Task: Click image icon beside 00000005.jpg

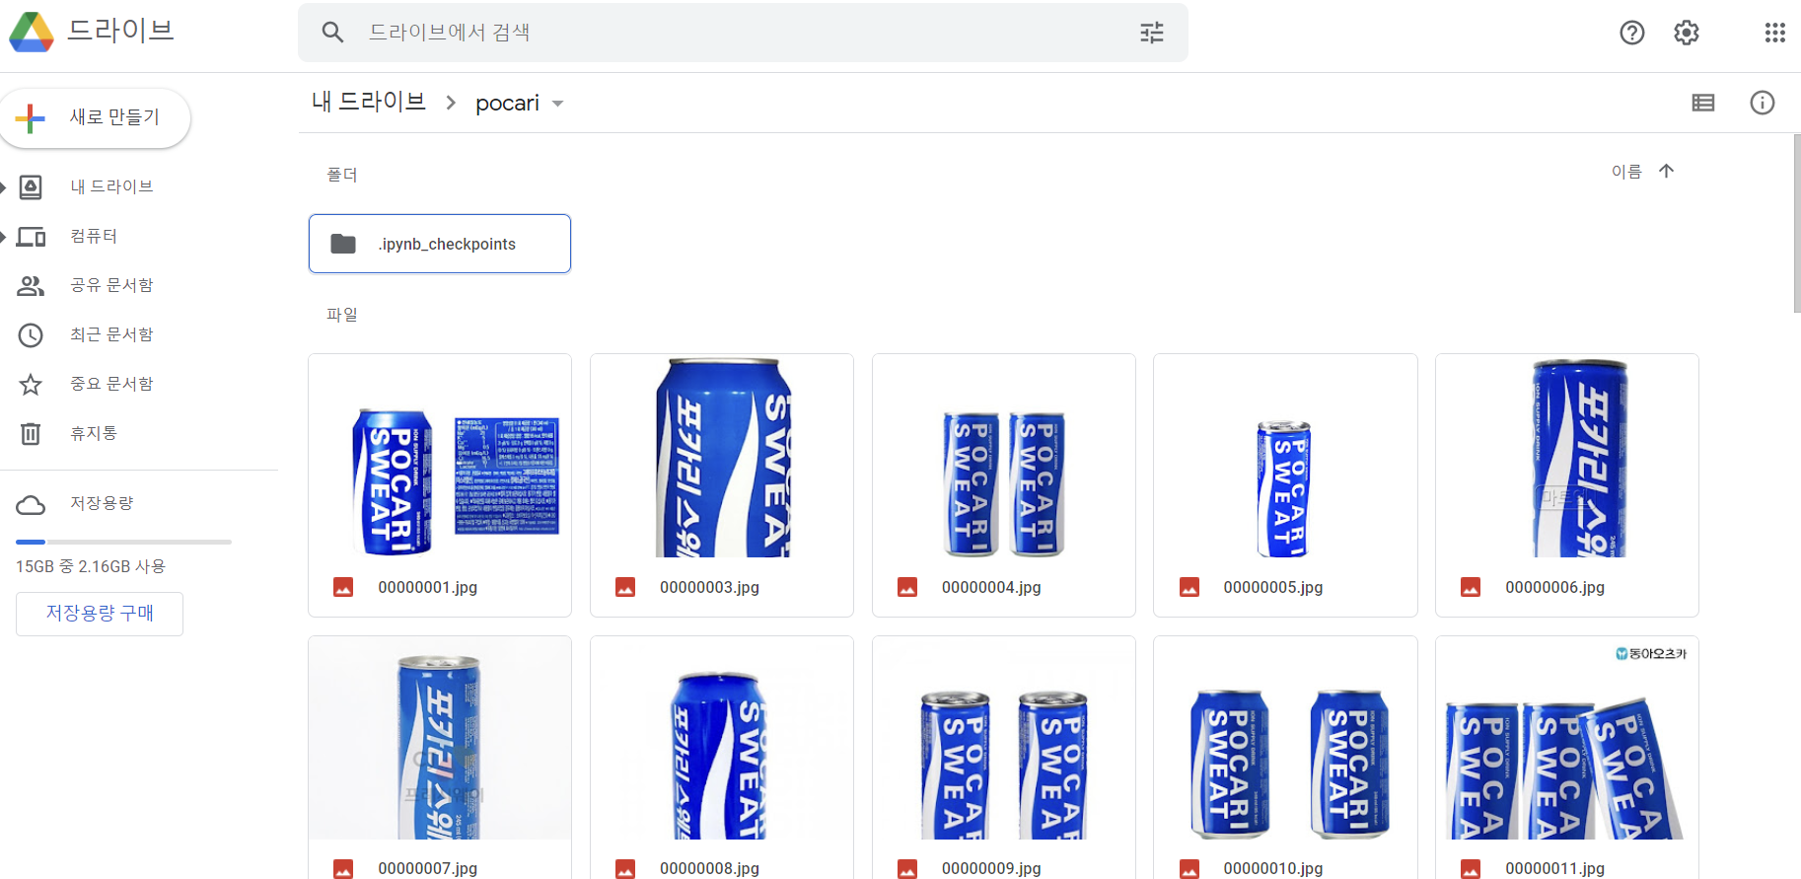Action: 1189,587
